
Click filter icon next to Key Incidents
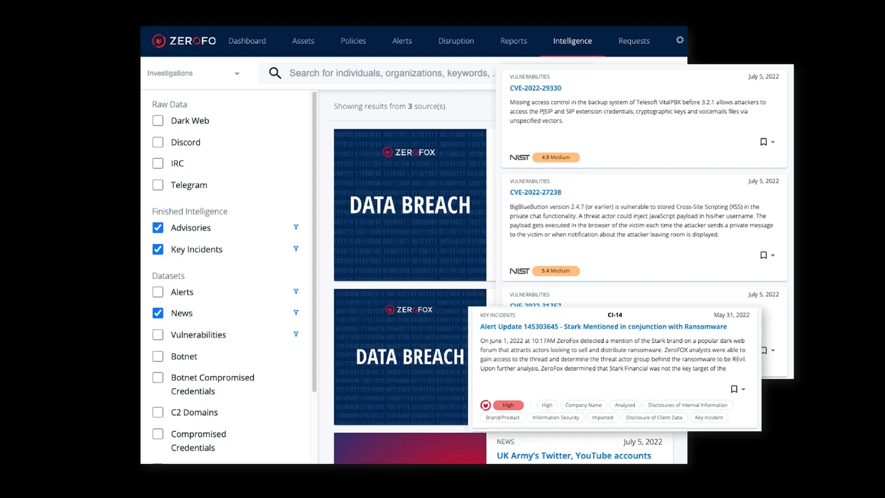pos(296,249)
